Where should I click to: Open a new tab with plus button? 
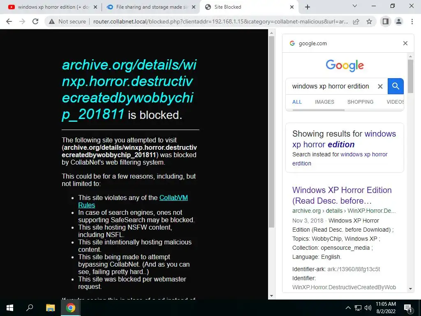tap(308, 7)
